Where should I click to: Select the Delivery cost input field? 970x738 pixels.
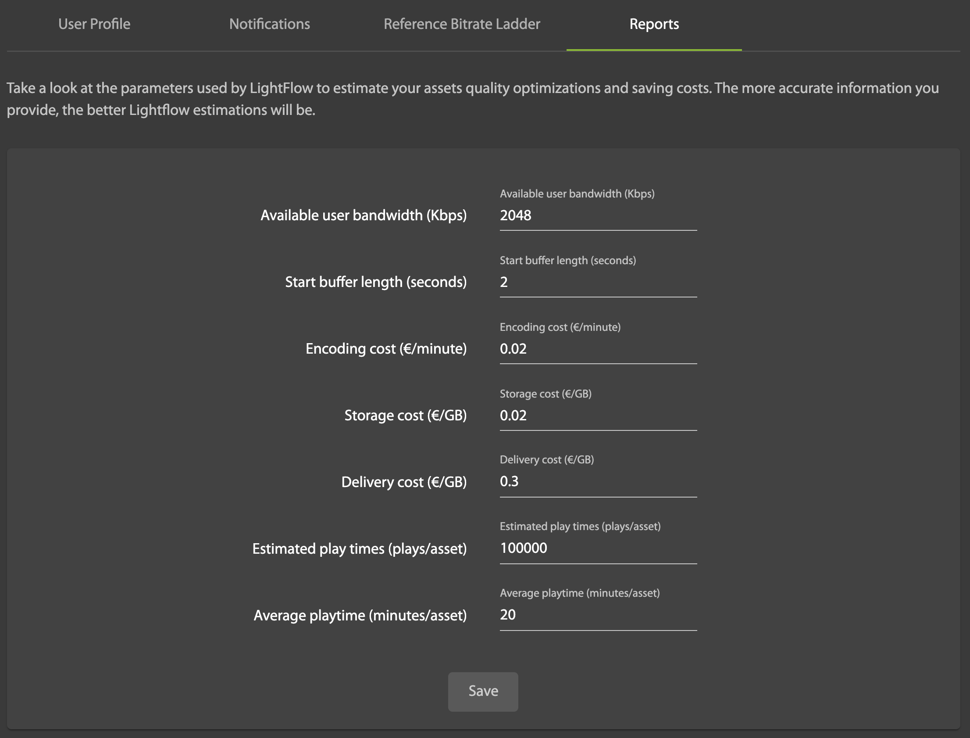coord(598,481)
